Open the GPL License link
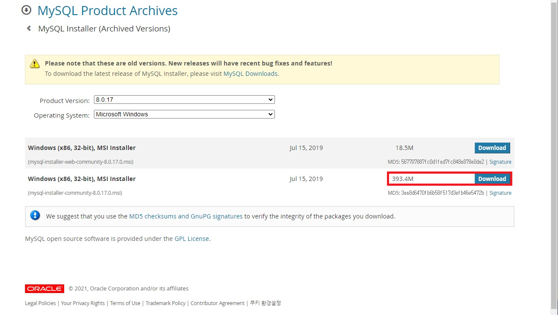Screen dimensions: 558x315 coord(192,239)
